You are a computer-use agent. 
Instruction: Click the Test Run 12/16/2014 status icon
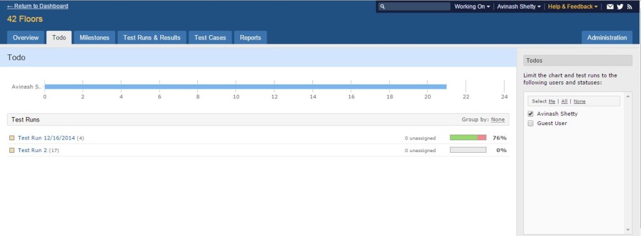point(12,138)
